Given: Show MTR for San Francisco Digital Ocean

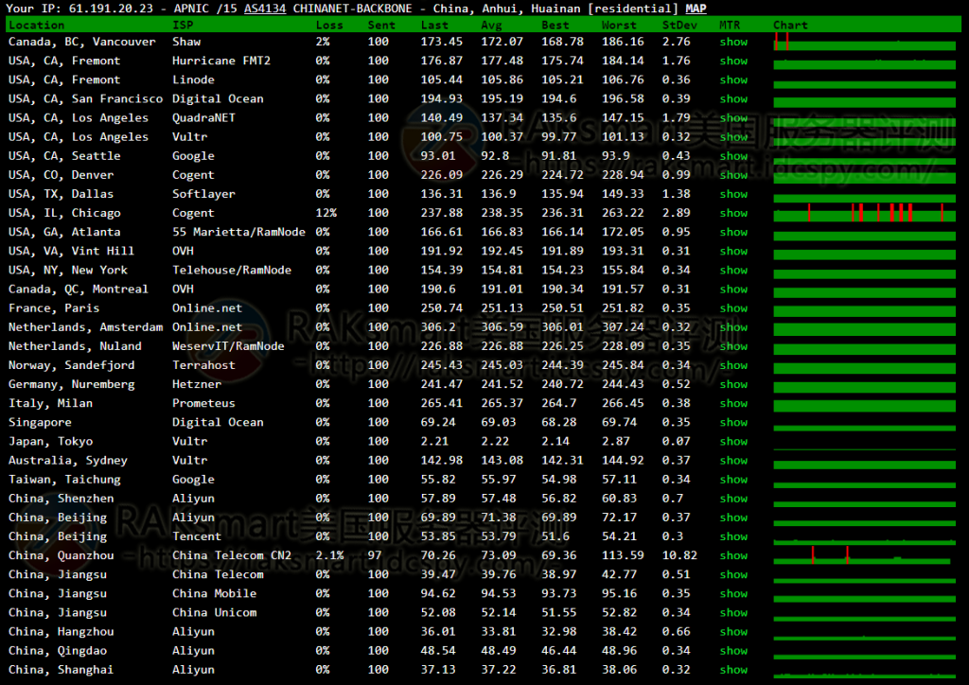Looking at the screenshot, I should click(x=733, y=99).
